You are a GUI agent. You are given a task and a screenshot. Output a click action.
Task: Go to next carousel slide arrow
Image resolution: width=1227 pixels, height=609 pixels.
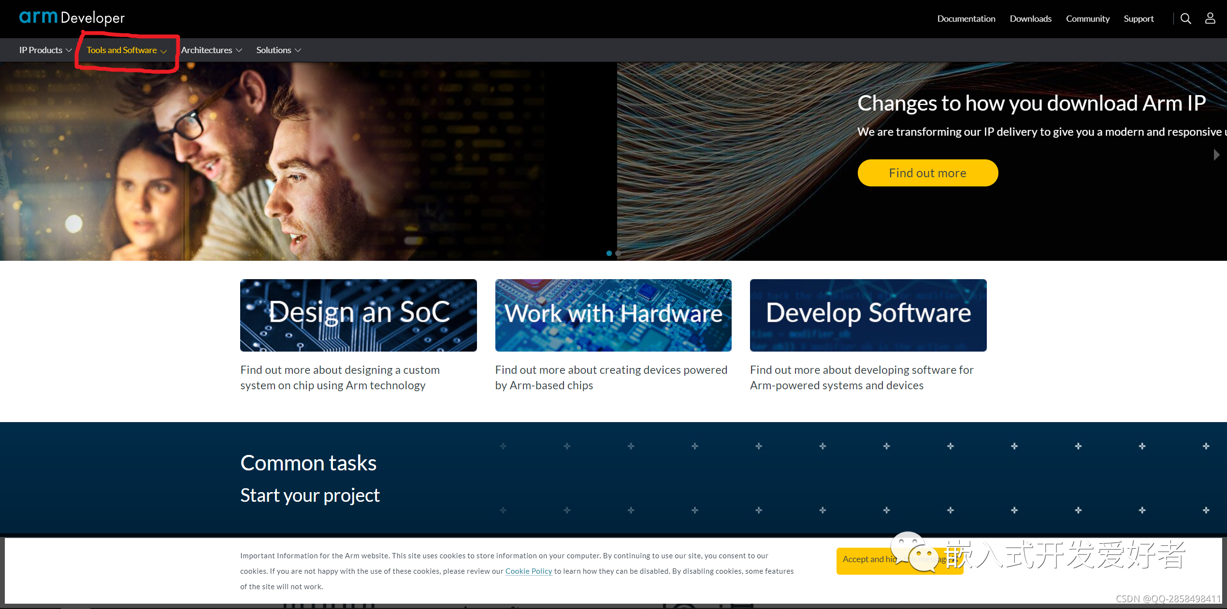1216,155
